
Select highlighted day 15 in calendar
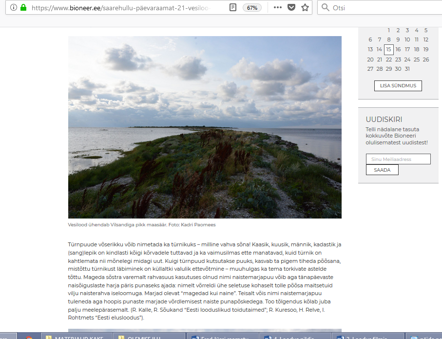pyautogui.click(x=388, y=49)
